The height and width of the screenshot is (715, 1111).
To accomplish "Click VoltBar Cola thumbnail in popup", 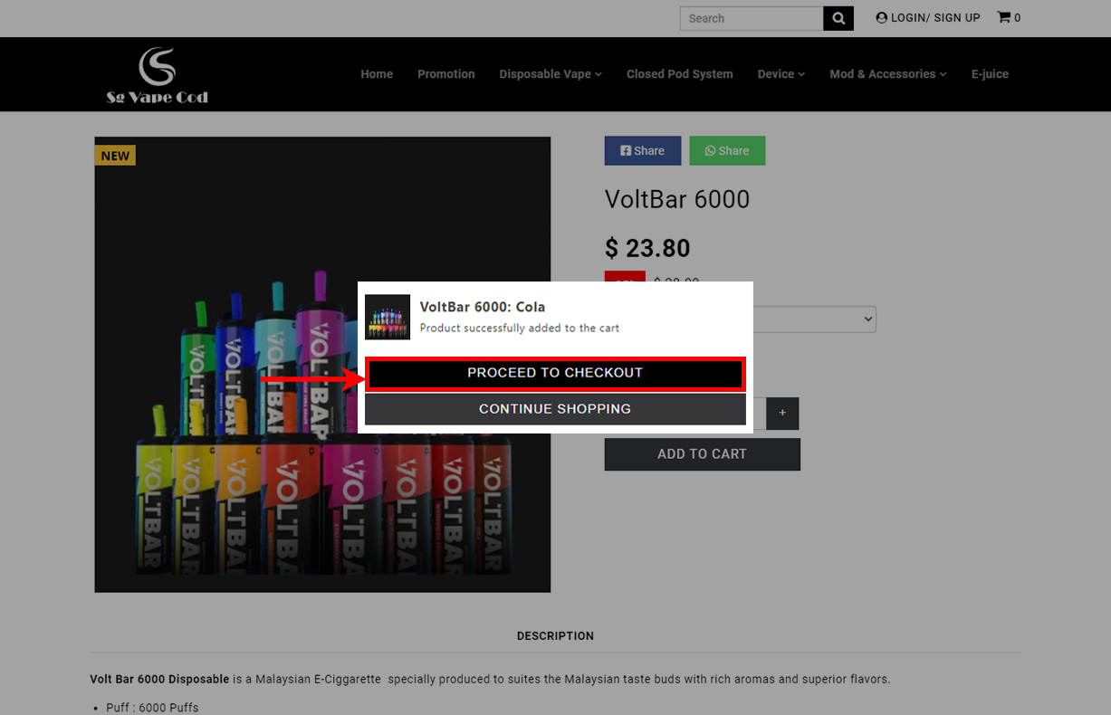I will [x=388, y=318].
